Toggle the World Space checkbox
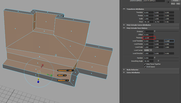 [x=145, y=67]
